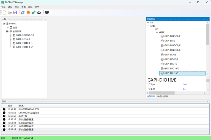Select GXPI-DO16 in the device list
This screenshot has width=211, height=140.
tap(170, 55)
